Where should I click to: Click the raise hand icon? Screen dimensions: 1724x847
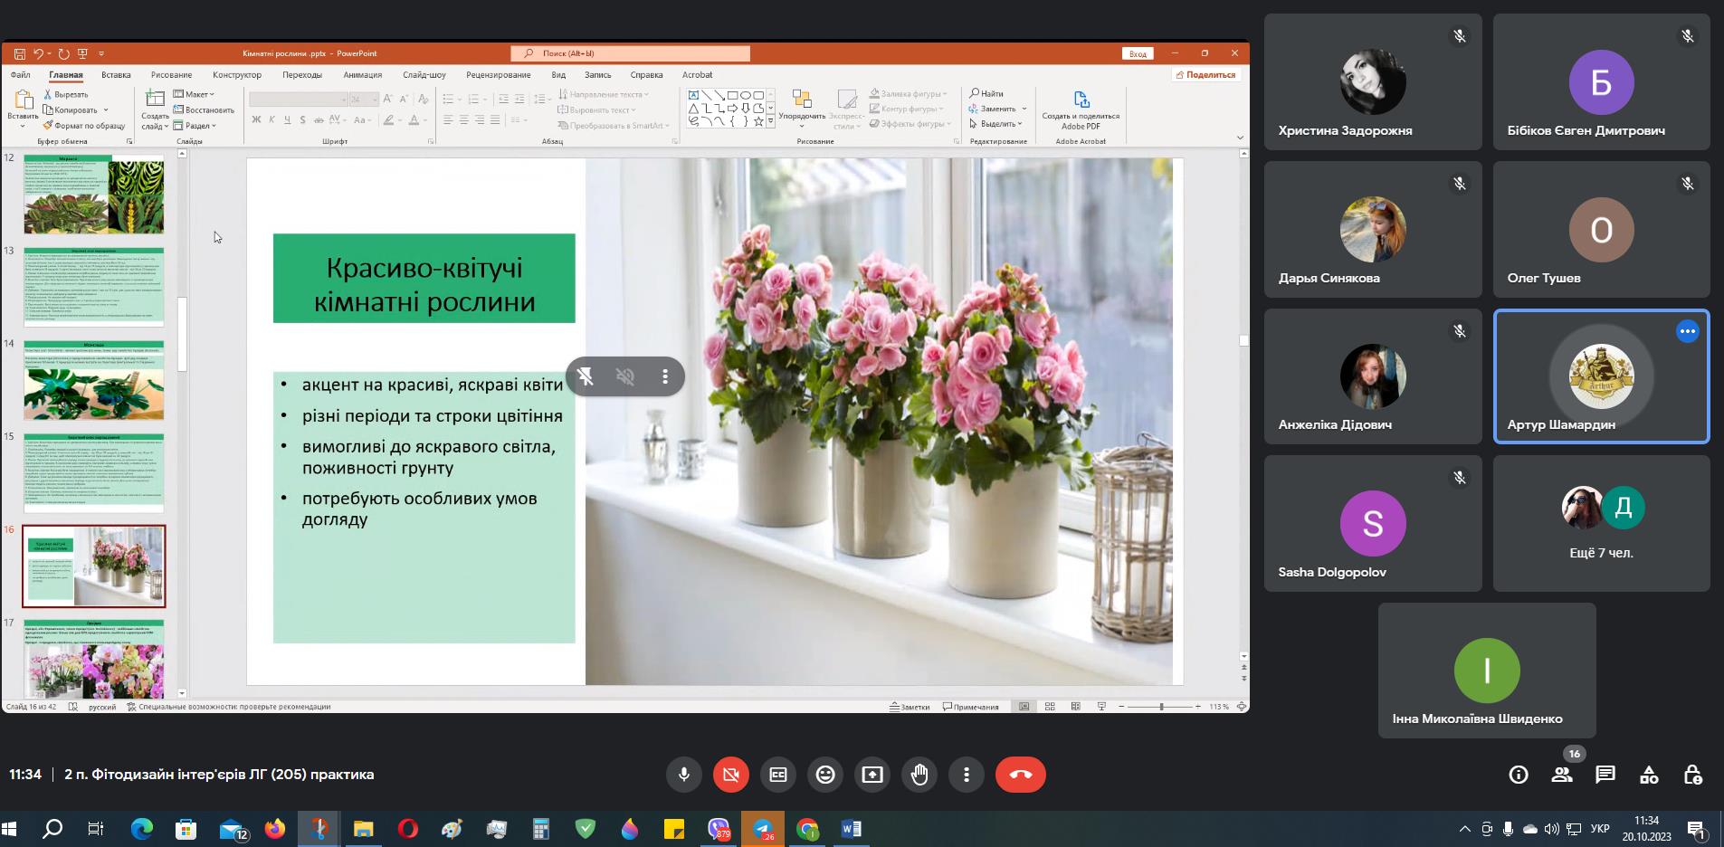919,775
